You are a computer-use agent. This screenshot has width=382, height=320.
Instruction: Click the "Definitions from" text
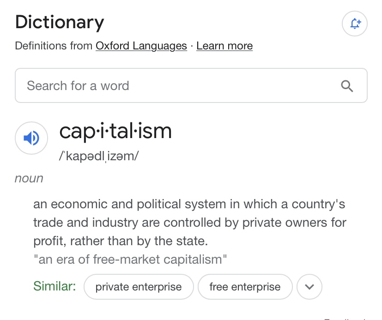(54, 46)
